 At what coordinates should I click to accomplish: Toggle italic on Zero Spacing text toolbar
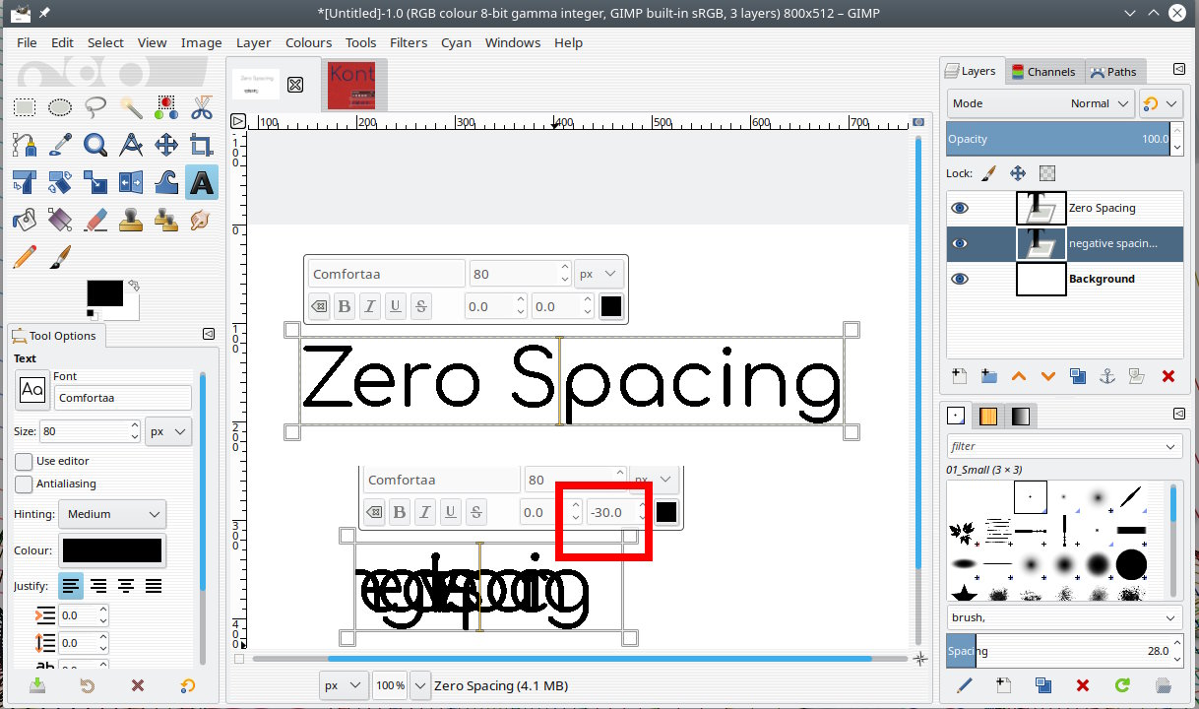[370, 306]
